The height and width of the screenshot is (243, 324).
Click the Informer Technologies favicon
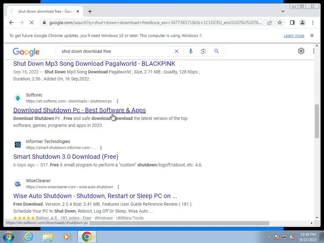18,144
